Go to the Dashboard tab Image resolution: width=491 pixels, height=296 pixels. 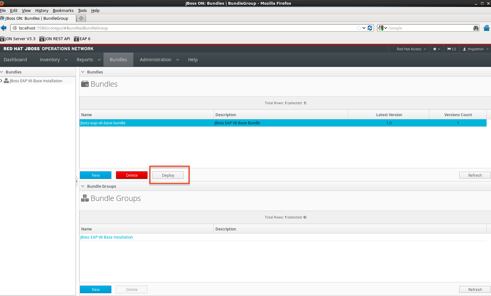pos(15,60)
